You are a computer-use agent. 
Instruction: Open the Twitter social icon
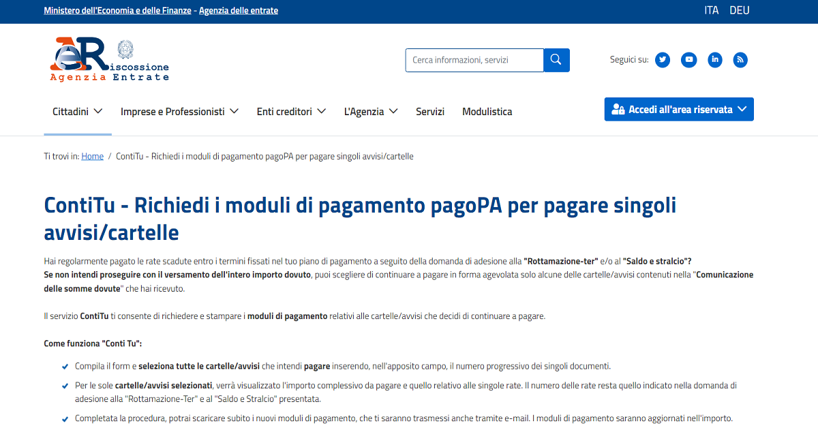[663, 60]
